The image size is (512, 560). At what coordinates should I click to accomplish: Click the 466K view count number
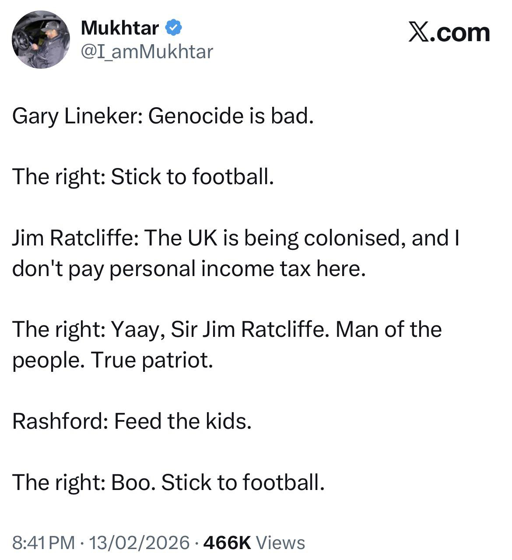(x=228, y=542)
